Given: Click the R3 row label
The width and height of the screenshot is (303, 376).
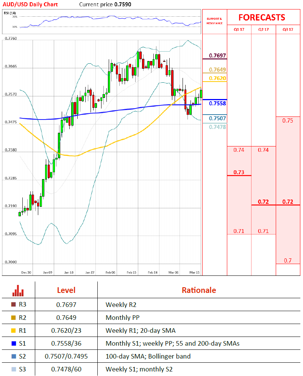Looking at the screenshot, I should [x=22, y=305].
